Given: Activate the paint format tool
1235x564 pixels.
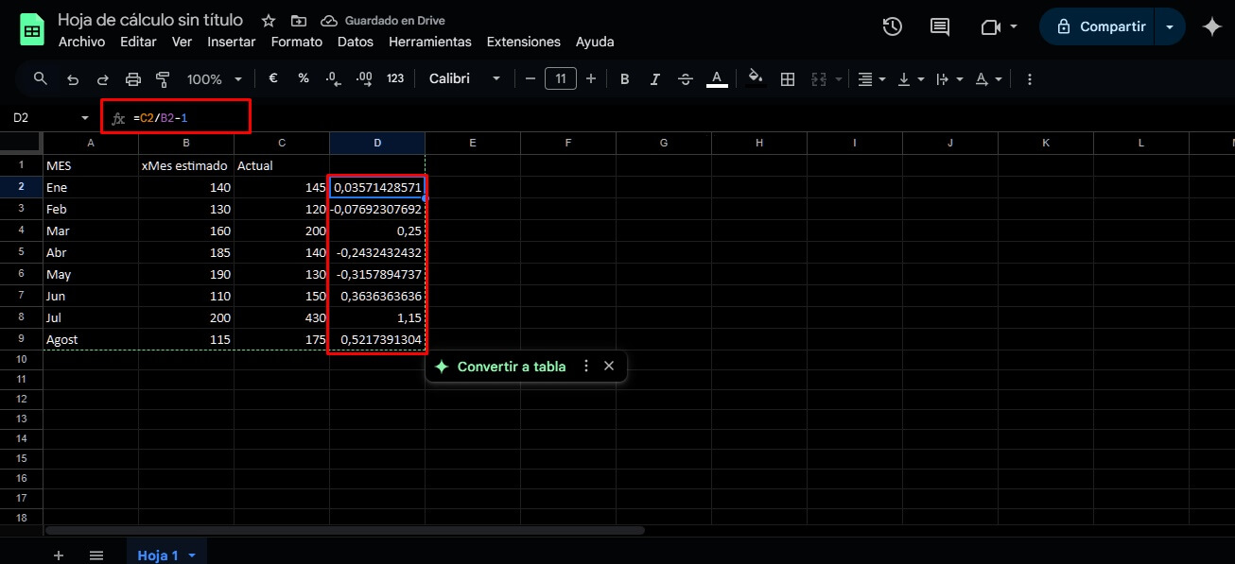Looking at the screenshot, I should pyautogui.click(x=163, y=79).
